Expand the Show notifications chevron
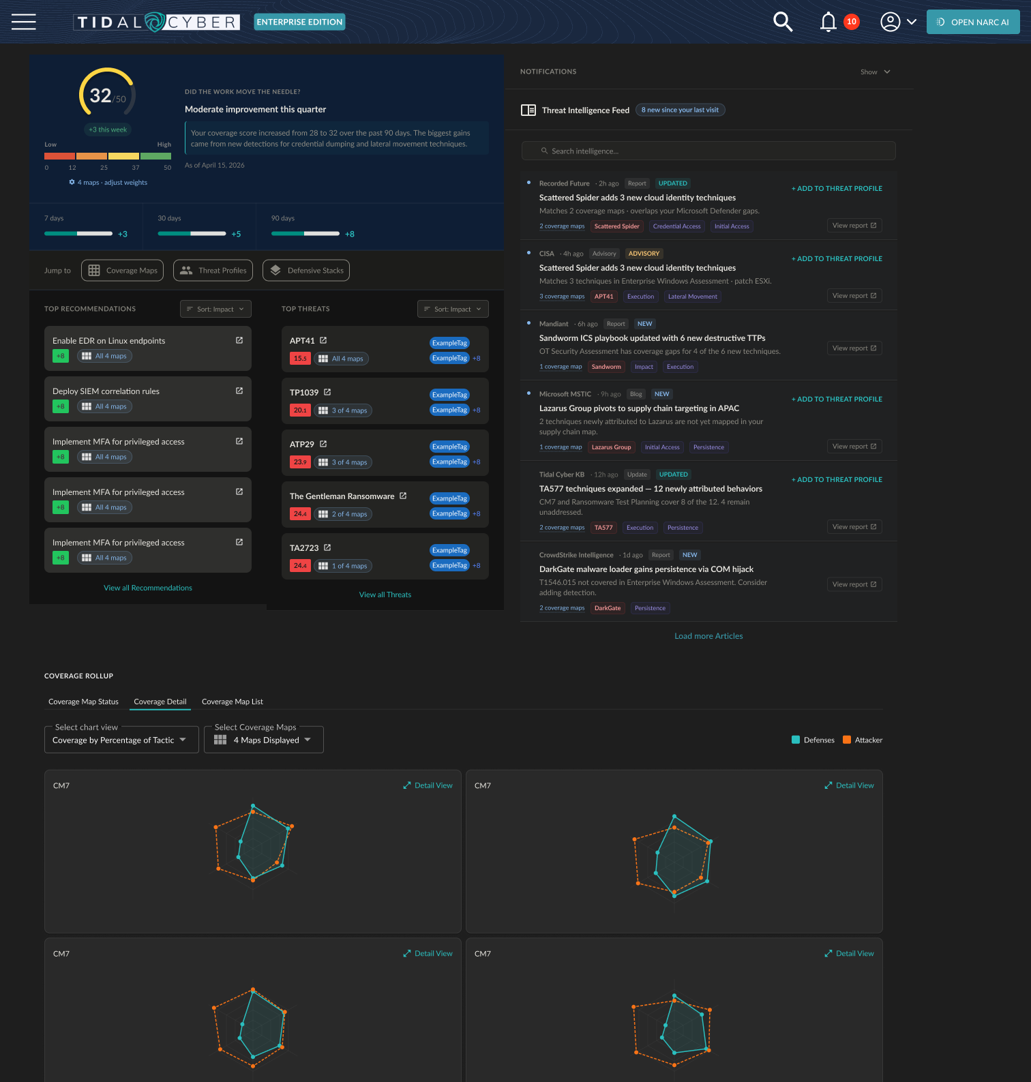1031x1082 pixels. coord(887,72)
